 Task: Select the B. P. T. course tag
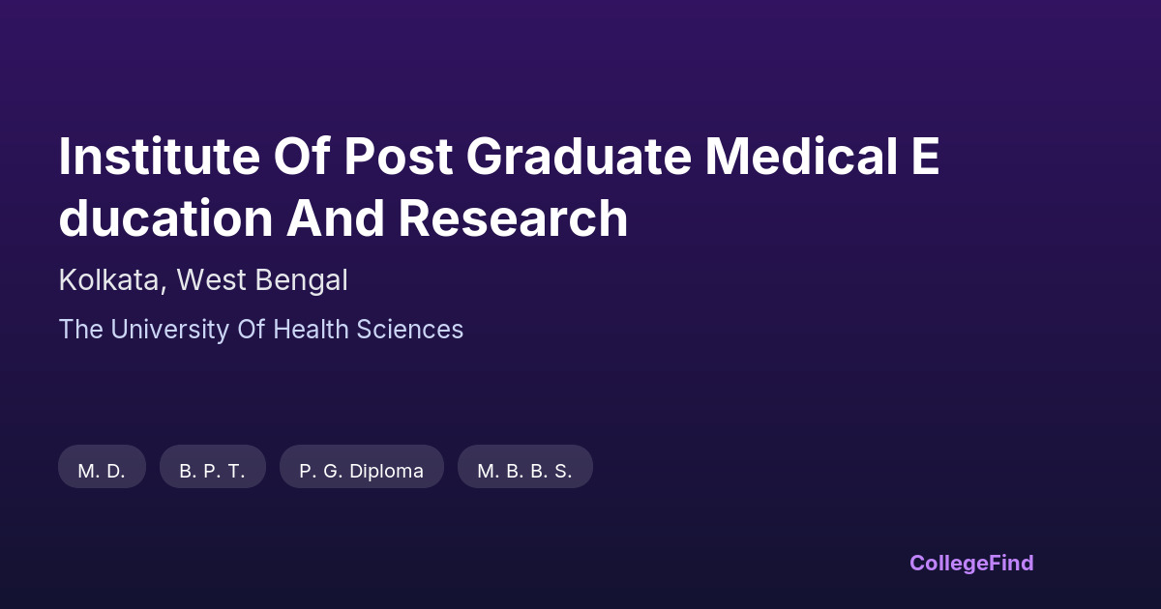point(212,471)
